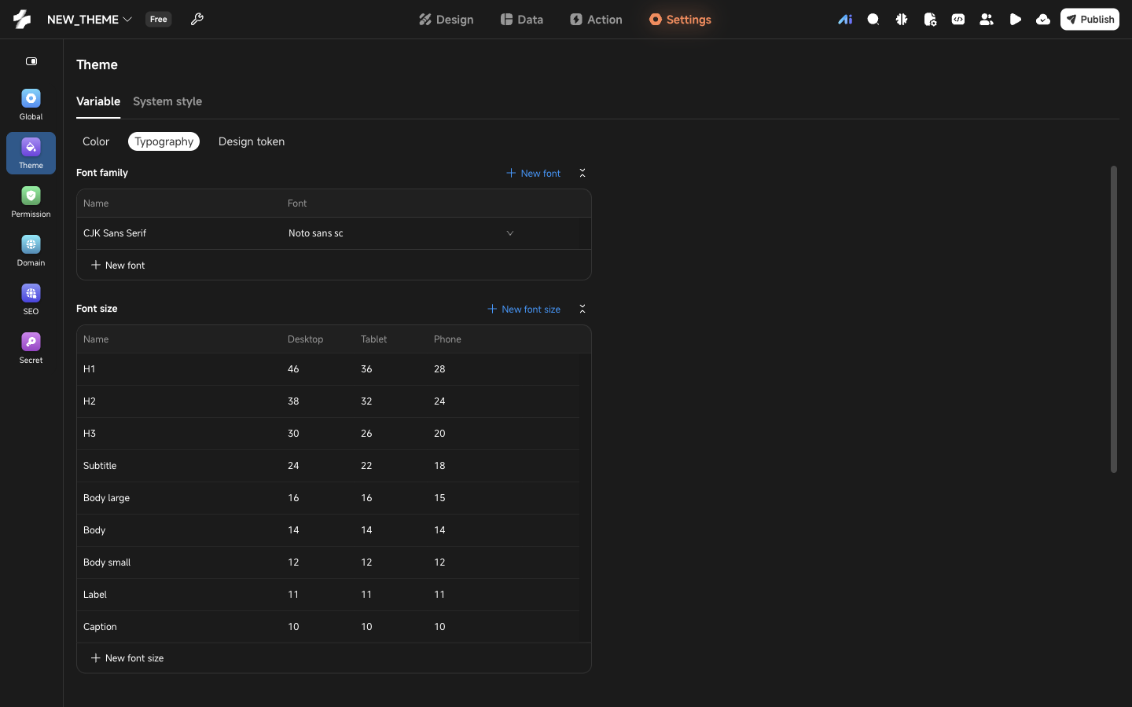Switch to the Action tab

click(x=596, y=20)
